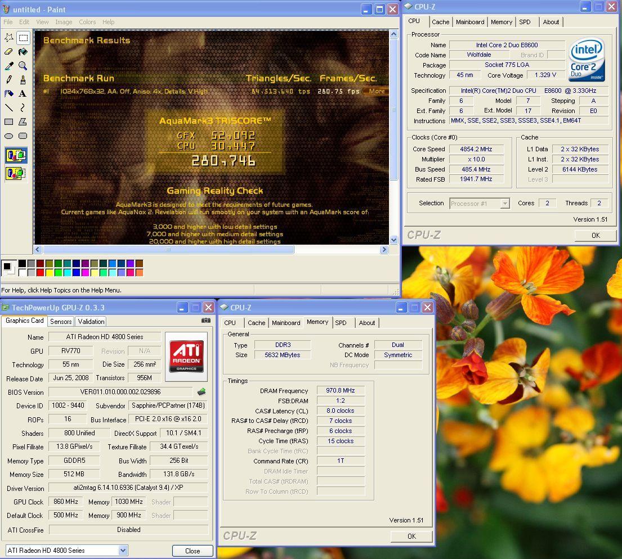Viewport: 622px width, 559px height.
Task: Switch to the Sensors tab in GPU-Z
Action: [x=61, y=322]
